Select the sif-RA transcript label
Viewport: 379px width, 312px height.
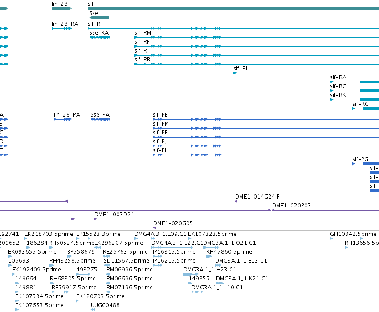[x=338, y=77]
